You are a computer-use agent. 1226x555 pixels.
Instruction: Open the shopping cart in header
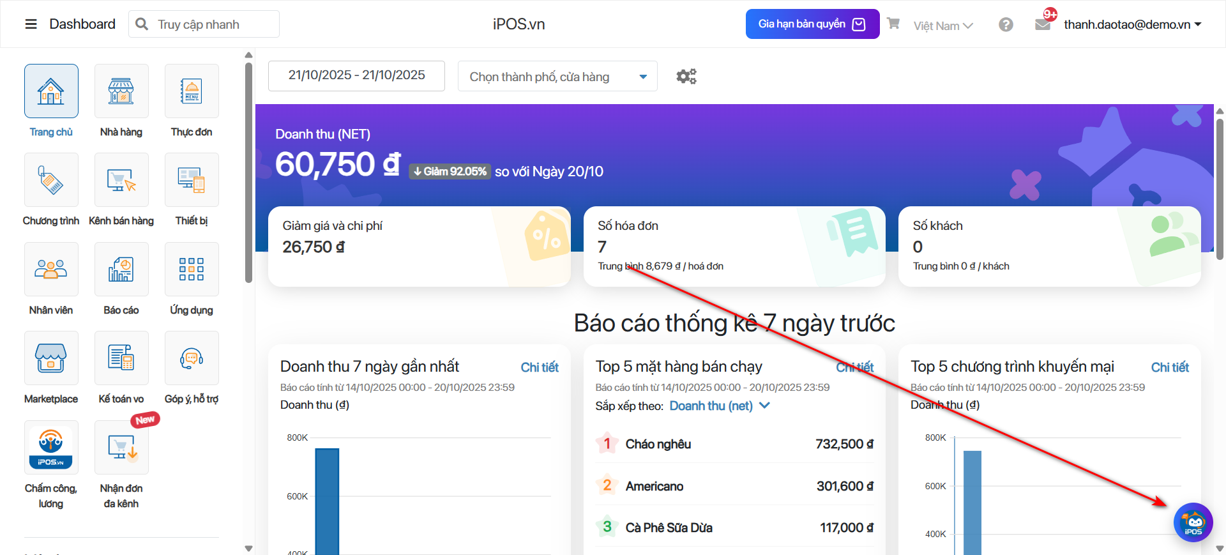click(x=893, y=24)
